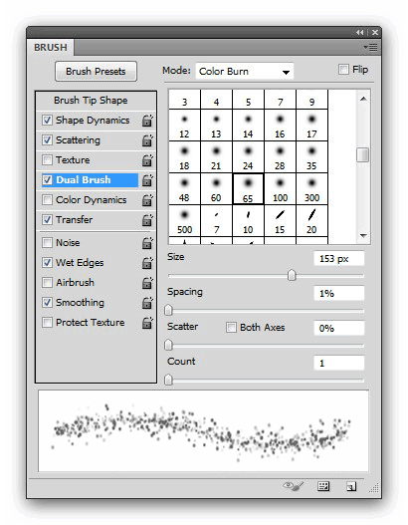Open the Transfer settings label
Screen dimensions: 408x525
point(75,219)
